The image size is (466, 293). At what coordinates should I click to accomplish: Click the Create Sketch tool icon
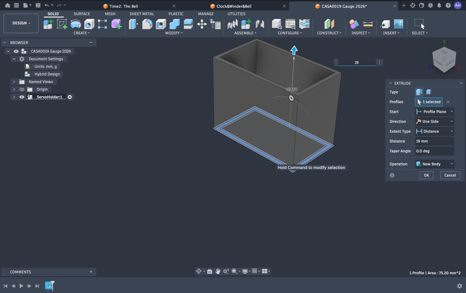62,24
